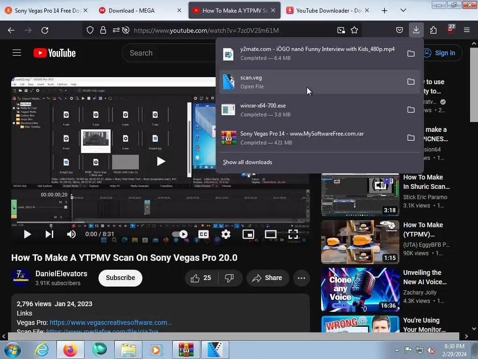478x359 pixels.
Task: Open a new browser tab
Action: coord(385,11)
